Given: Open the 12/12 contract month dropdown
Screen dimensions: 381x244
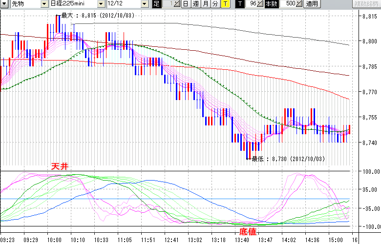Looking at the screenshot, I should pos(145,4).
